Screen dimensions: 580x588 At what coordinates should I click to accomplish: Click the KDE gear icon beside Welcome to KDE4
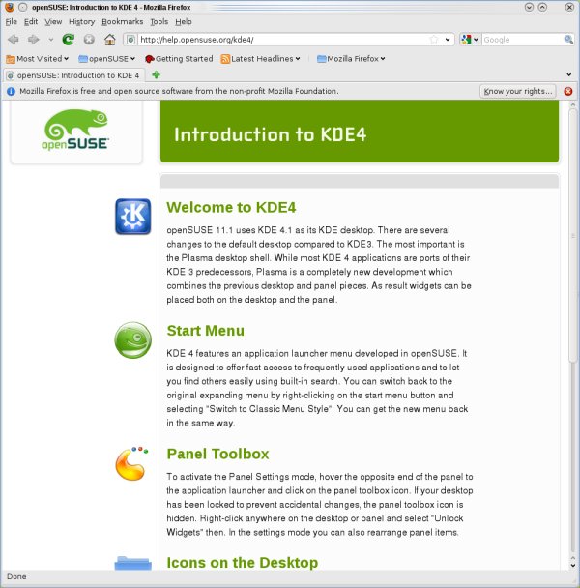[x=133, y=217]
